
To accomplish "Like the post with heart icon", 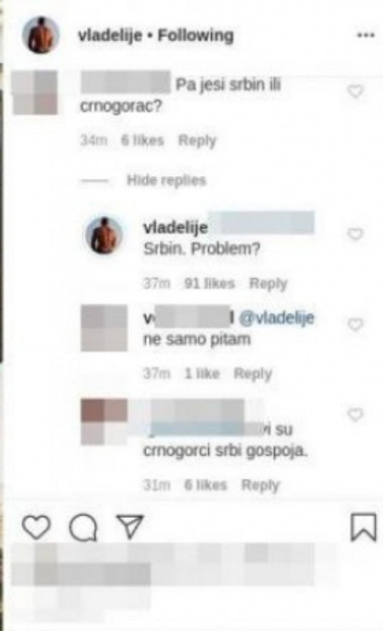I will coord(36,527).
